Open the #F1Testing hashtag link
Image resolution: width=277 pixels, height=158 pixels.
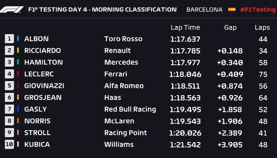pos(257,9)
